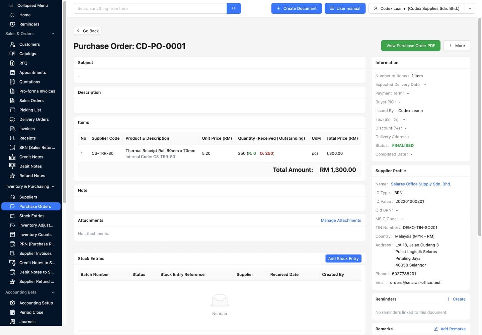Image resolution: width=482 pixels, height=335 pixels.
Task: Click the blue search magnifier button
Action: tap(234, 8)
